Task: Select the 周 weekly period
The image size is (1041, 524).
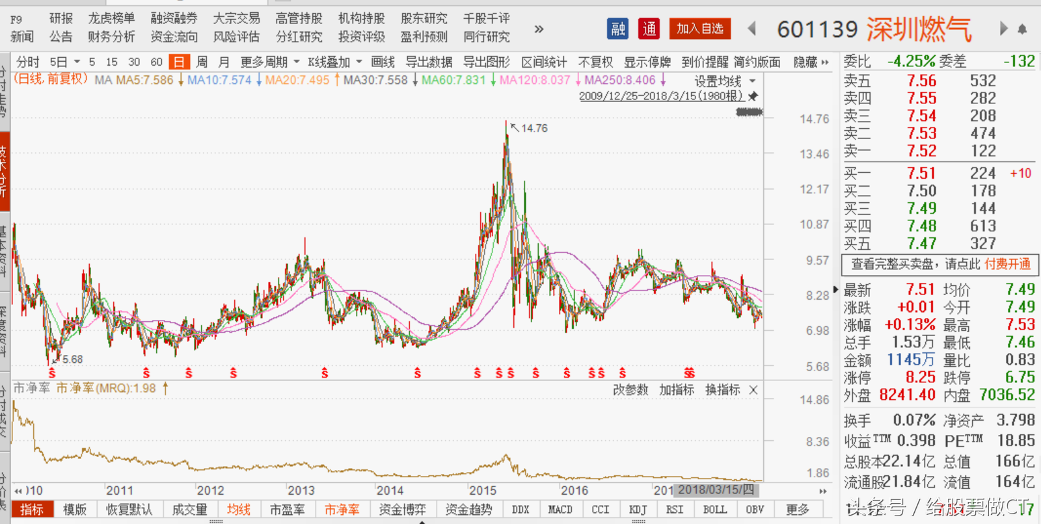Action: click(x=202, y=62)
